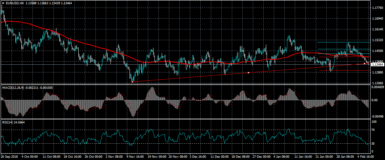Click the RSI 30 level label
The width and height of the screenshot is (385, 160).
pyautogui.click(x=373, y=144)
